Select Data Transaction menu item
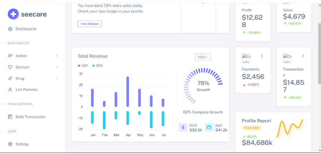Viewport: 321px width, 154px height. point(30,117)
